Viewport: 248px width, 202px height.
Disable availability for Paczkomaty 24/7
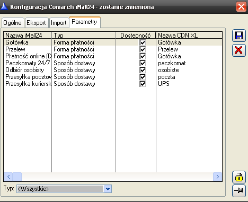143,63
